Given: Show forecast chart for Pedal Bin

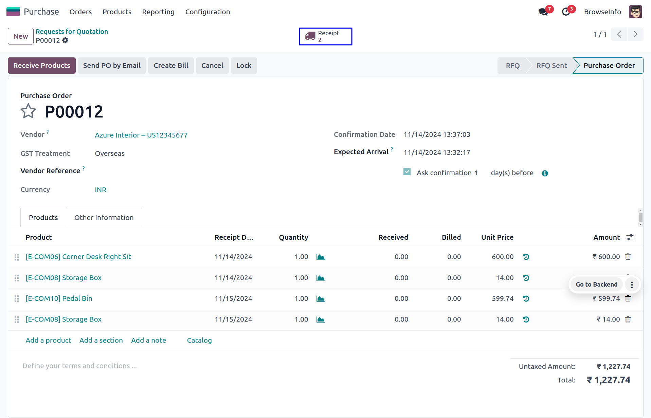Looking at the screenshot, I should click(320, 299).
